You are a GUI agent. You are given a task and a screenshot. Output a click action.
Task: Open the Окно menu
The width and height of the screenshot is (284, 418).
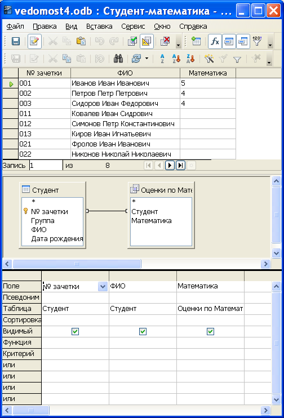(162, 26)
